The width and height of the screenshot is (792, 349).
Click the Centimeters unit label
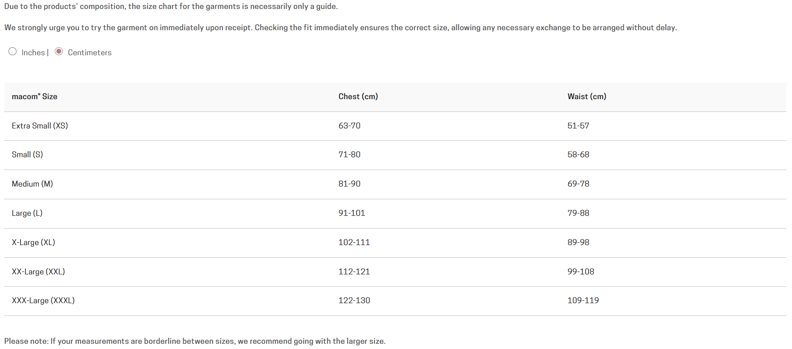coord(90,52)
